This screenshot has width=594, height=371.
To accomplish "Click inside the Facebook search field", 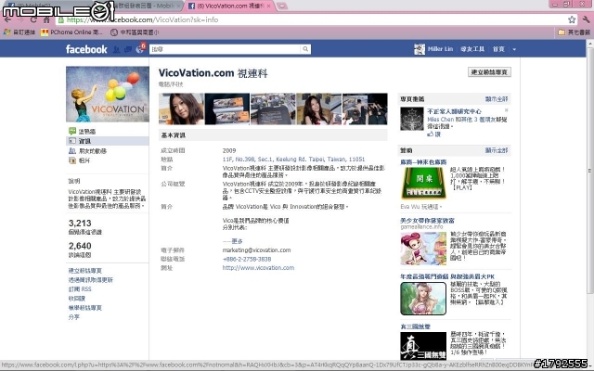I will click(x=226, y=49).
